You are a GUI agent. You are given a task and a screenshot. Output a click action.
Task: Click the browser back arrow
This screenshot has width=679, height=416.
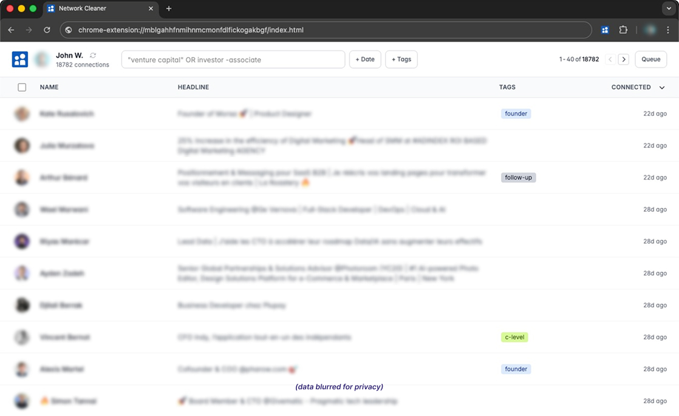pos(11,29)
